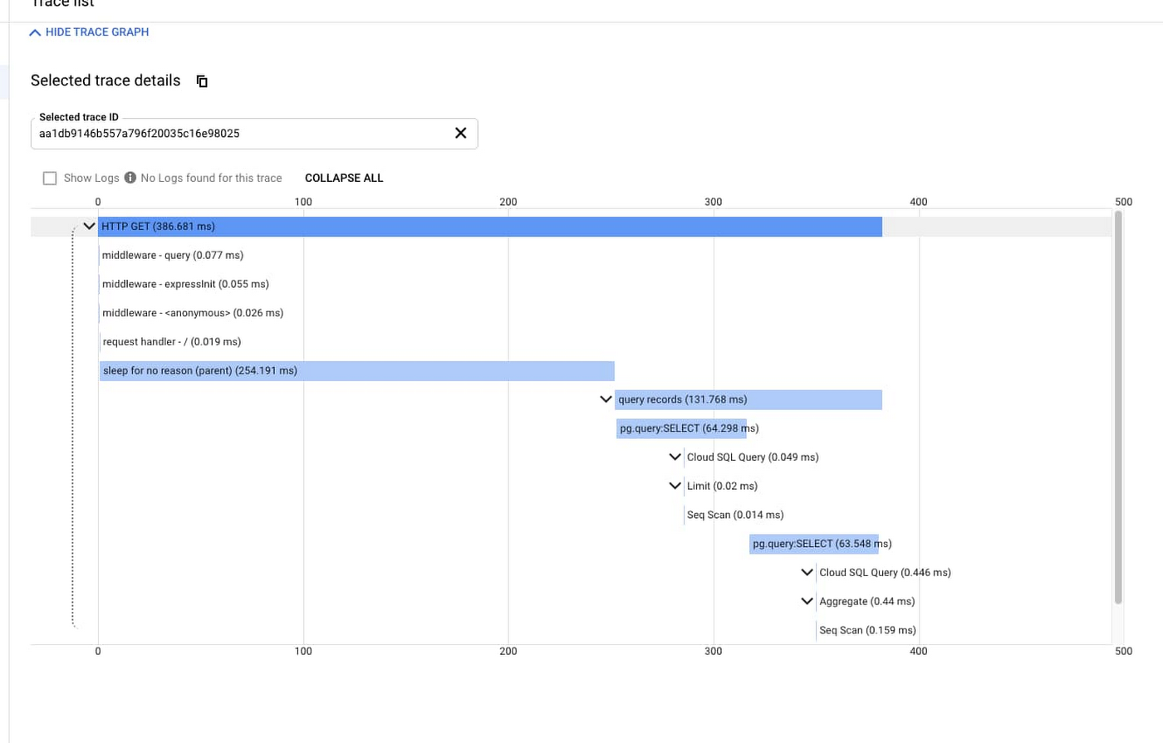This screenshot has width=1163, height=743.
Task: Click the collapse arrow on query records span
Action: pos(605,399)
